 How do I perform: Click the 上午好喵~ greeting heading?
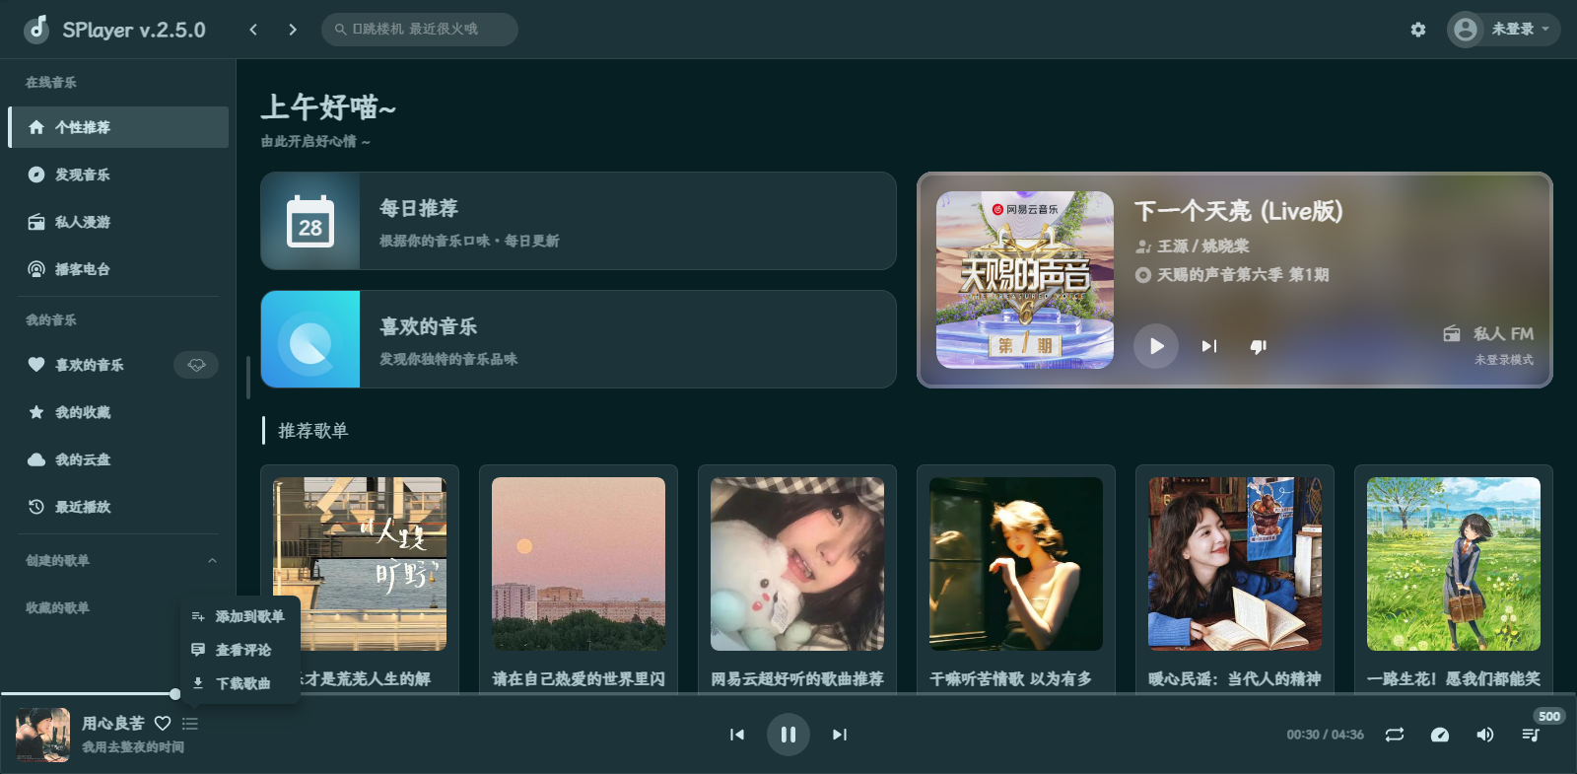[x=328, y=107]
